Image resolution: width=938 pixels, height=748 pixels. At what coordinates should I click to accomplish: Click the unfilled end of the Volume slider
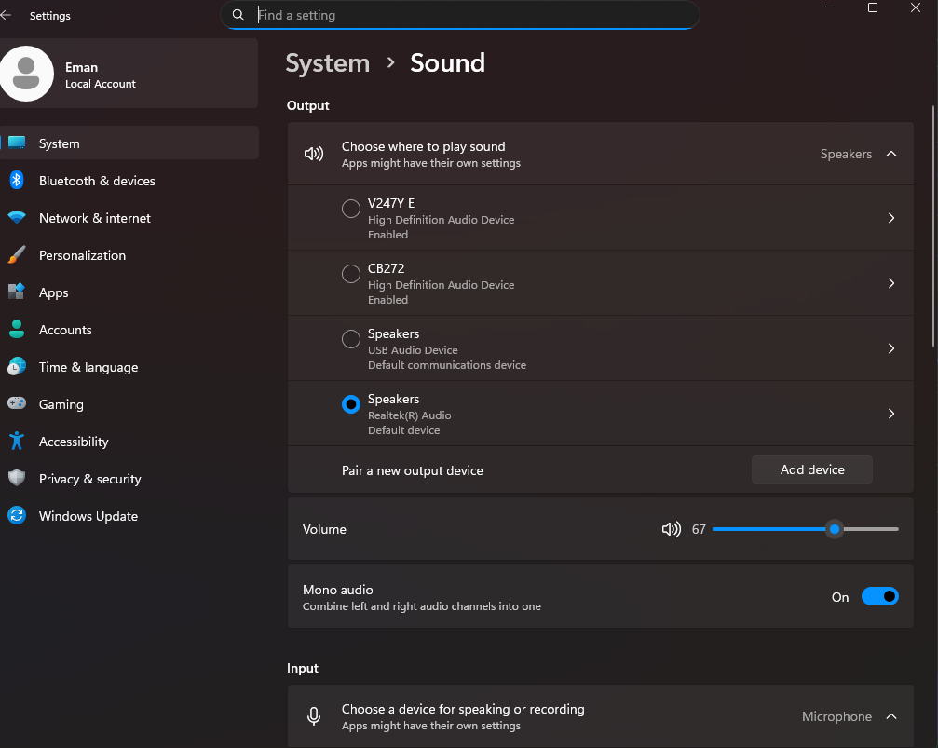(x=870, y=529)
